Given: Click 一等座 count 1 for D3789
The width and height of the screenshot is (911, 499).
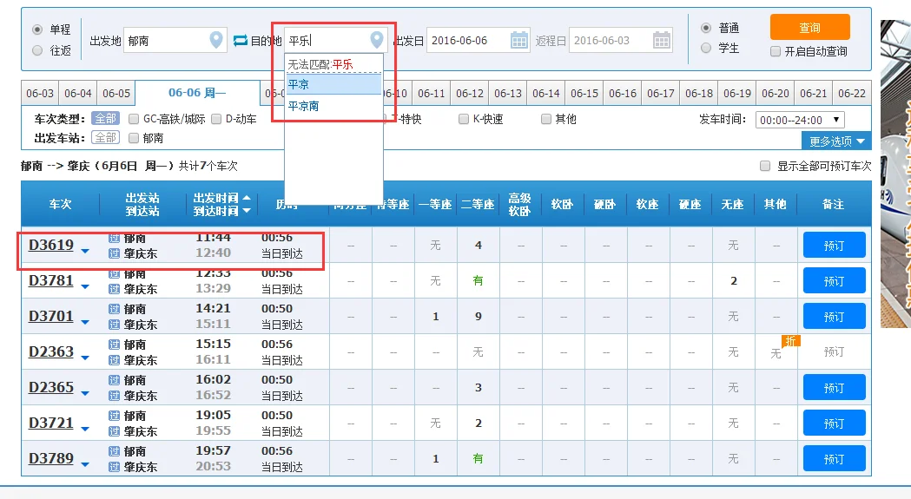Looking at the screenshot, I should click(x=436, y=459).
